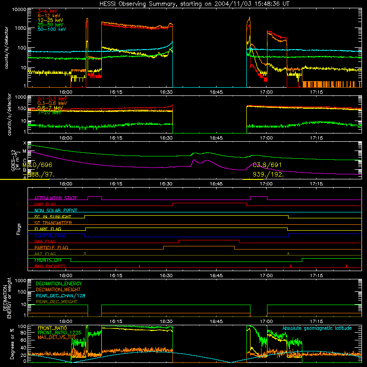Select the "FLARE_FLAG" flag label
Screen dimensions: 367x367
point(48,229)
